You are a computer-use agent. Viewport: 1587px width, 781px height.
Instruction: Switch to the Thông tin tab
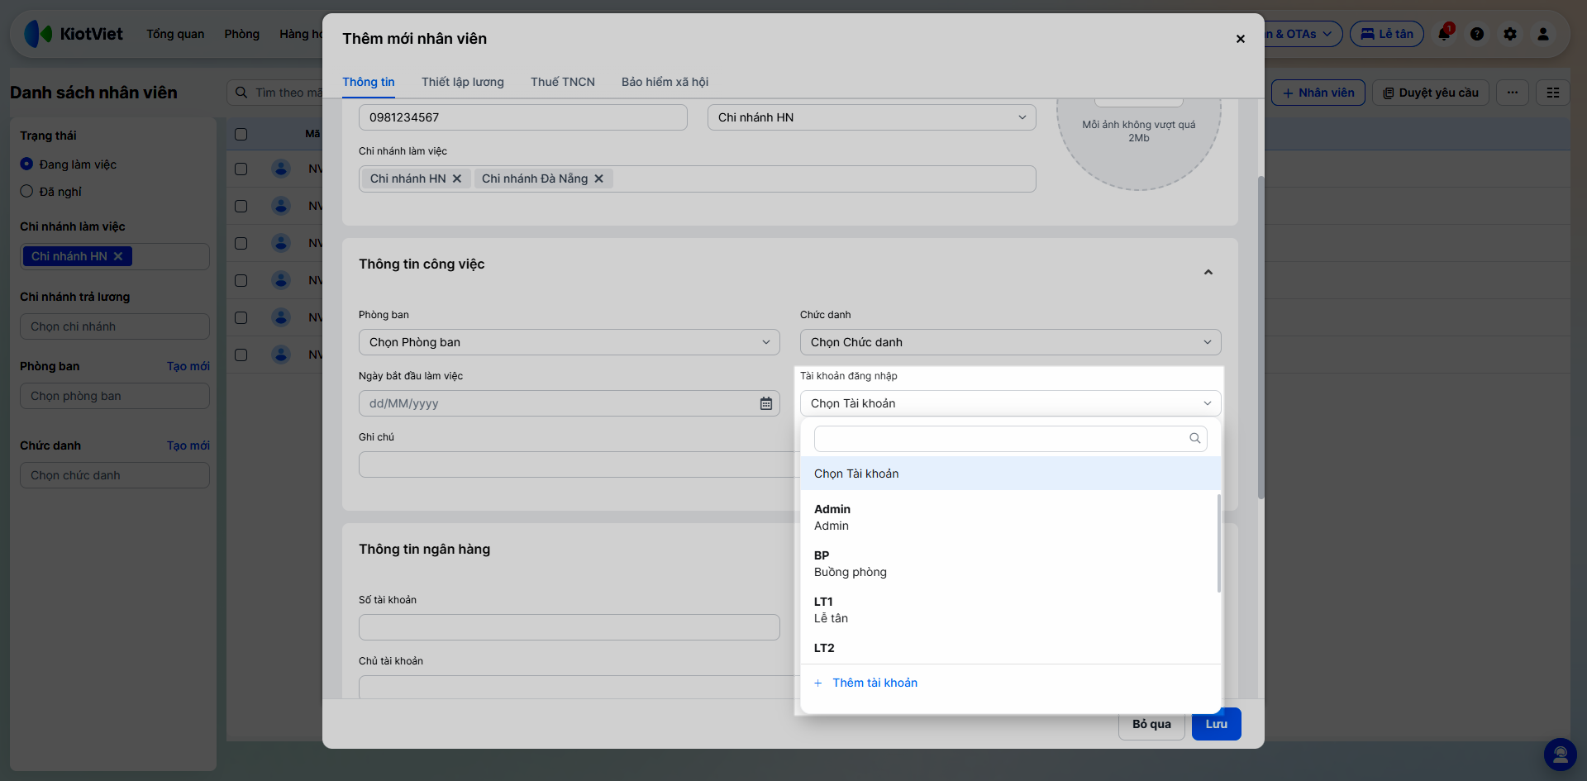pos(369,82)
